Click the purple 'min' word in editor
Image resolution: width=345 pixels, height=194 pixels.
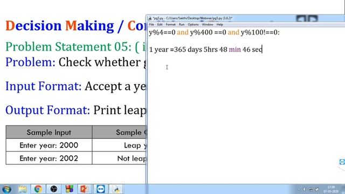click(x=235, y=50)
